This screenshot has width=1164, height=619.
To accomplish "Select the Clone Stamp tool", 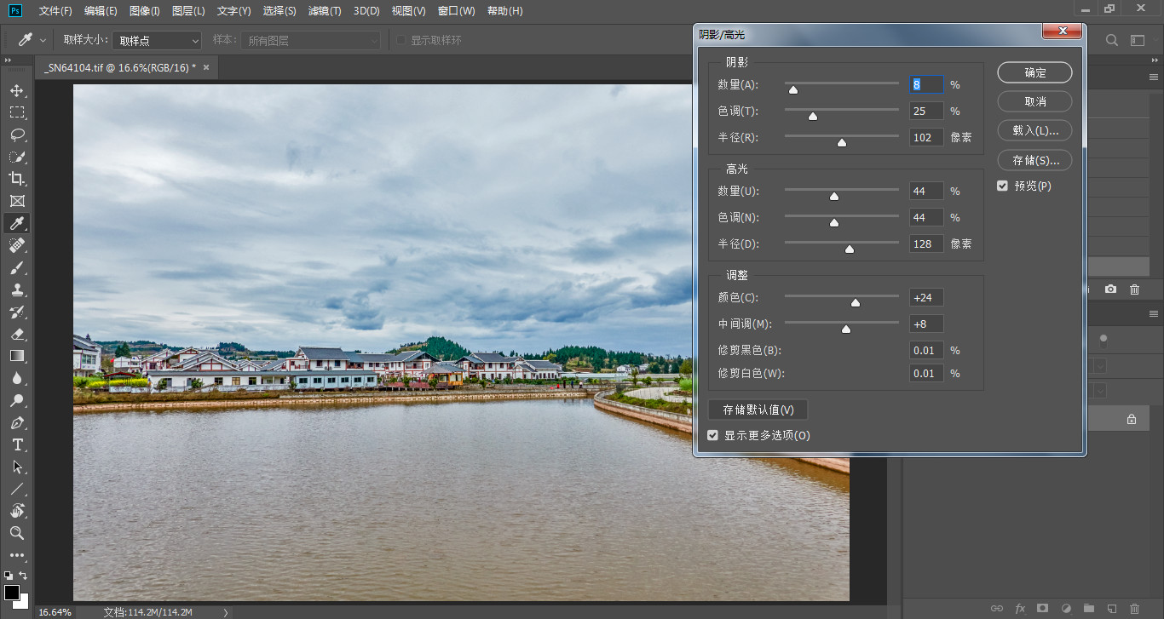I will [x=17, y=289].
